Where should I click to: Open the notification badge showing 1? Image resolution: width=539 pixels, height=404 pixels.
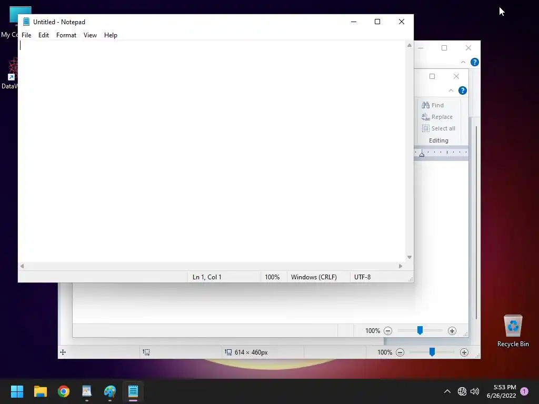pos(524,391)
